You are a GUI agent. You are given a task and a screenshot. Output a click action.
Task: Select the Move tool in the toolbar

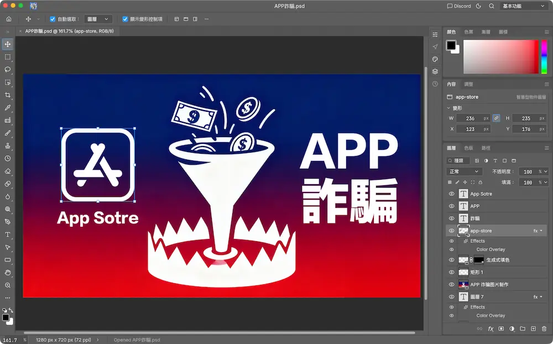tap(7, 44)
